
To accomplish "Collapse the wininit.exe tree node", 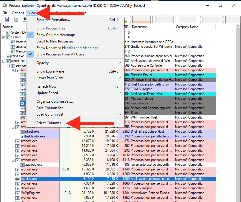I will click(x=4, y=61).
